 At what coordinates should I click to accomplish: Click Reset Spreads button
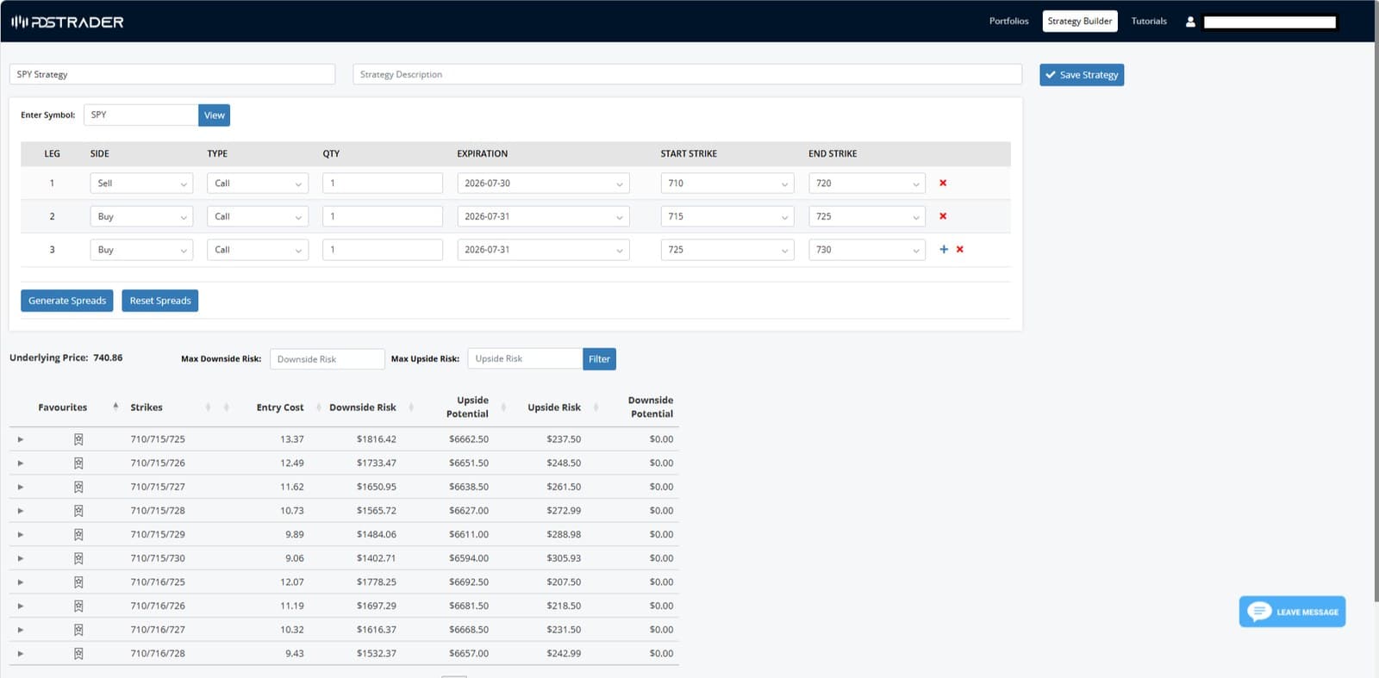pos(160,301)
